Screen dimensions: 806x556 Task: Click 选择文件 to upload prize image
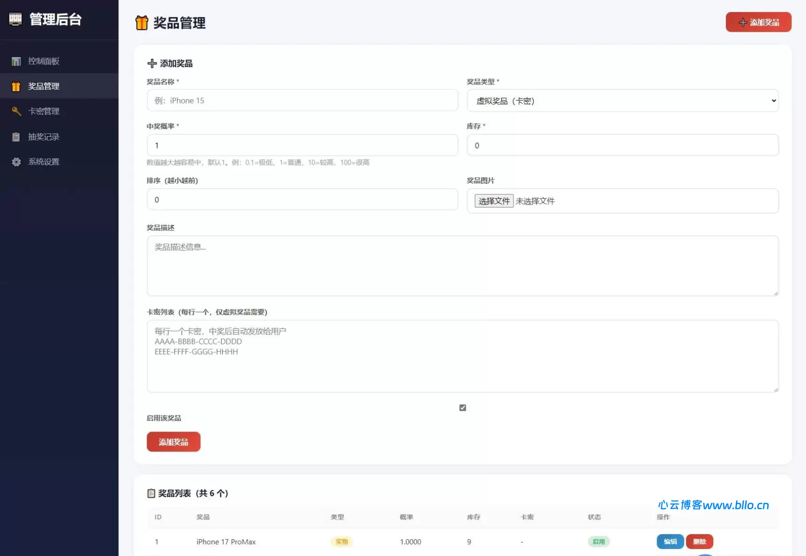(x=494, y=201)
